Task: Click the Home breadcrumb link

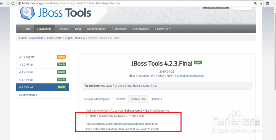Action: tap(23, 38)
